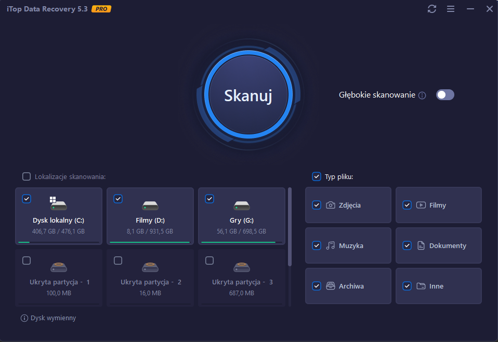
Task: Click the Ukryta partycja - 3 disk icon
Action: point(242,267)
